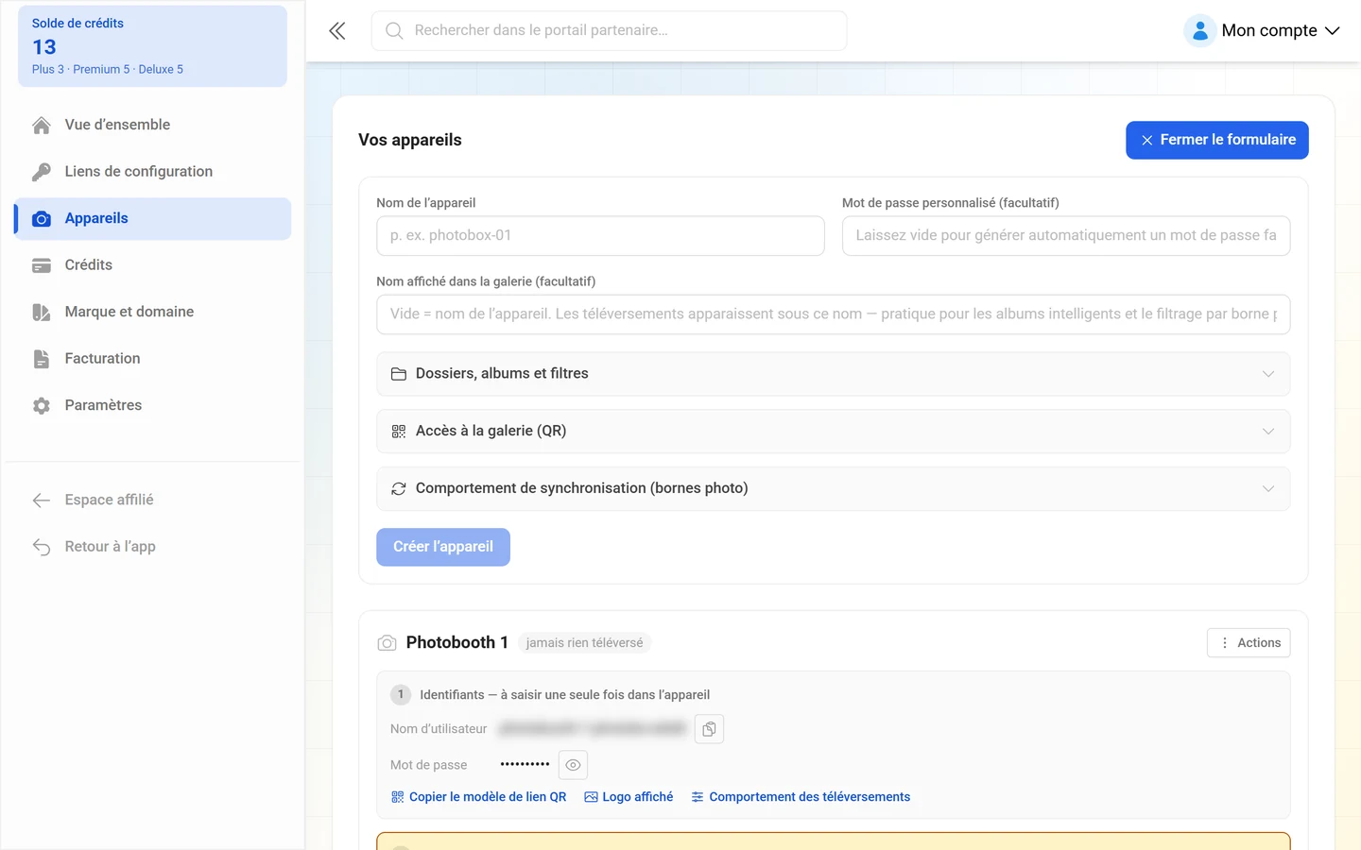Reveal the password with the eye icon
This screenshot has height=850, width=1361.
point(573,765)
